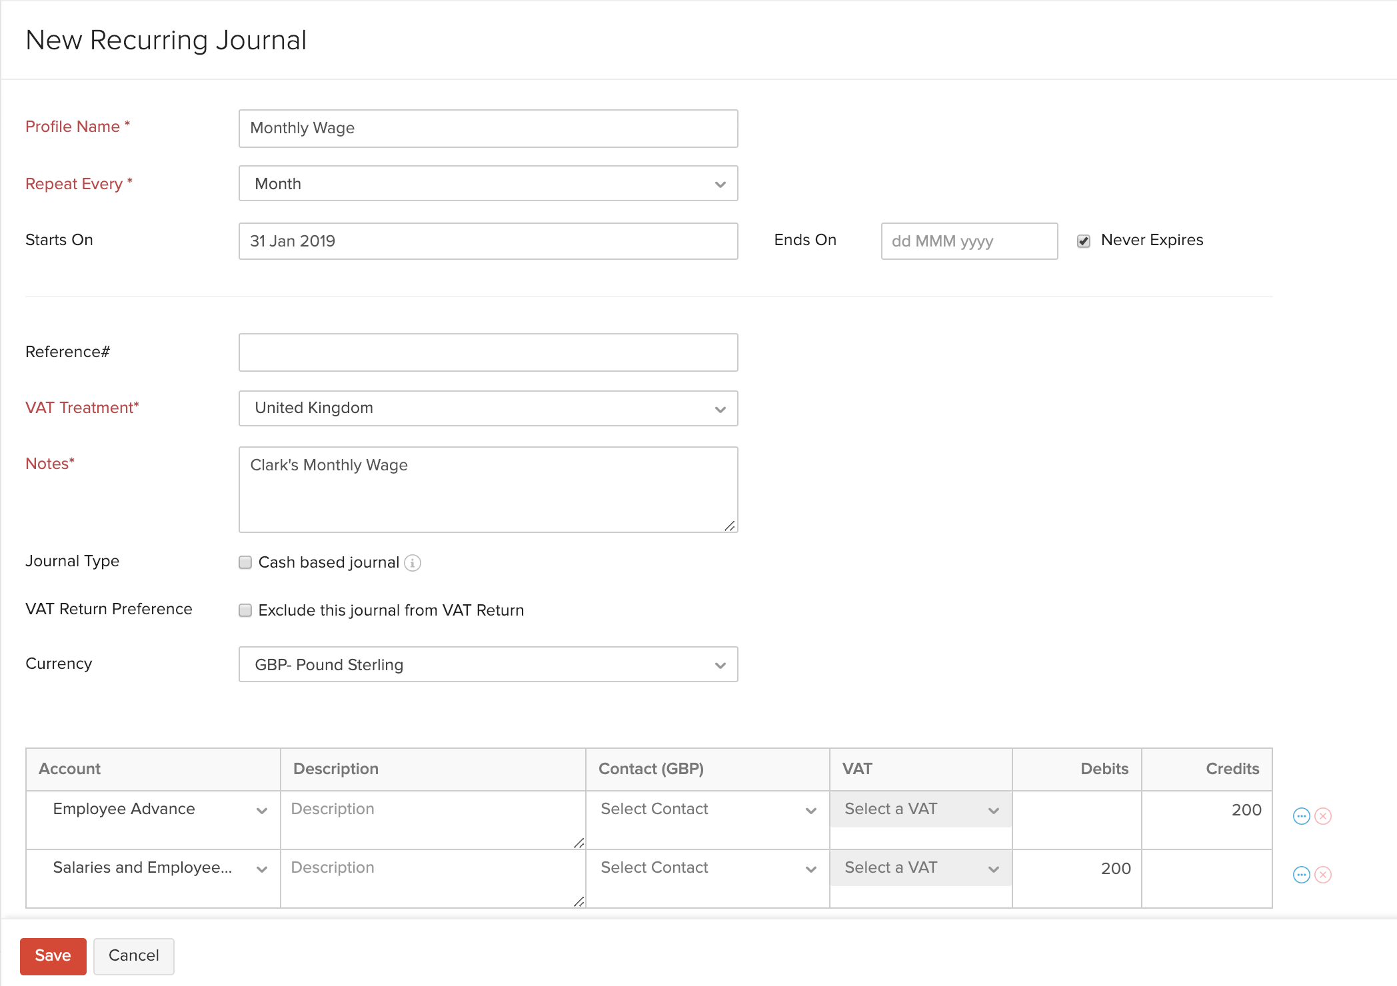Screen dimensions: 1397x986
Task: Open the Repeat Every dropdown
Action: pos(488,184)
